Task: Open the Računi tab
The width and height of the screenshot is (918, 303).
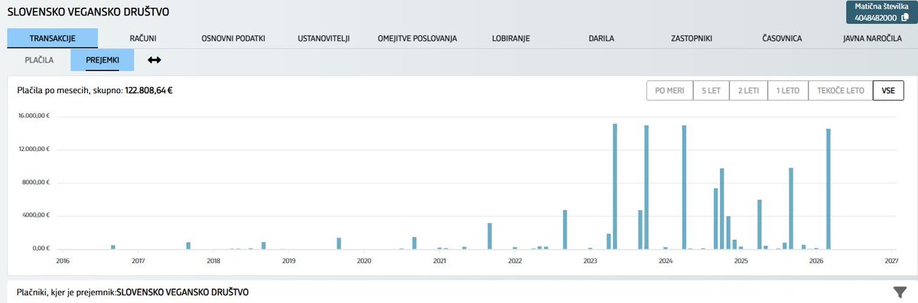Action: (143, 38)
